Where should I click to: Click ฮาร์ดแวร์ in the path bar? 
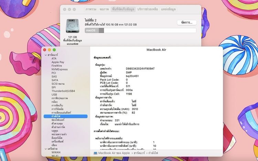pyautogui.click(x=139, y=153)
